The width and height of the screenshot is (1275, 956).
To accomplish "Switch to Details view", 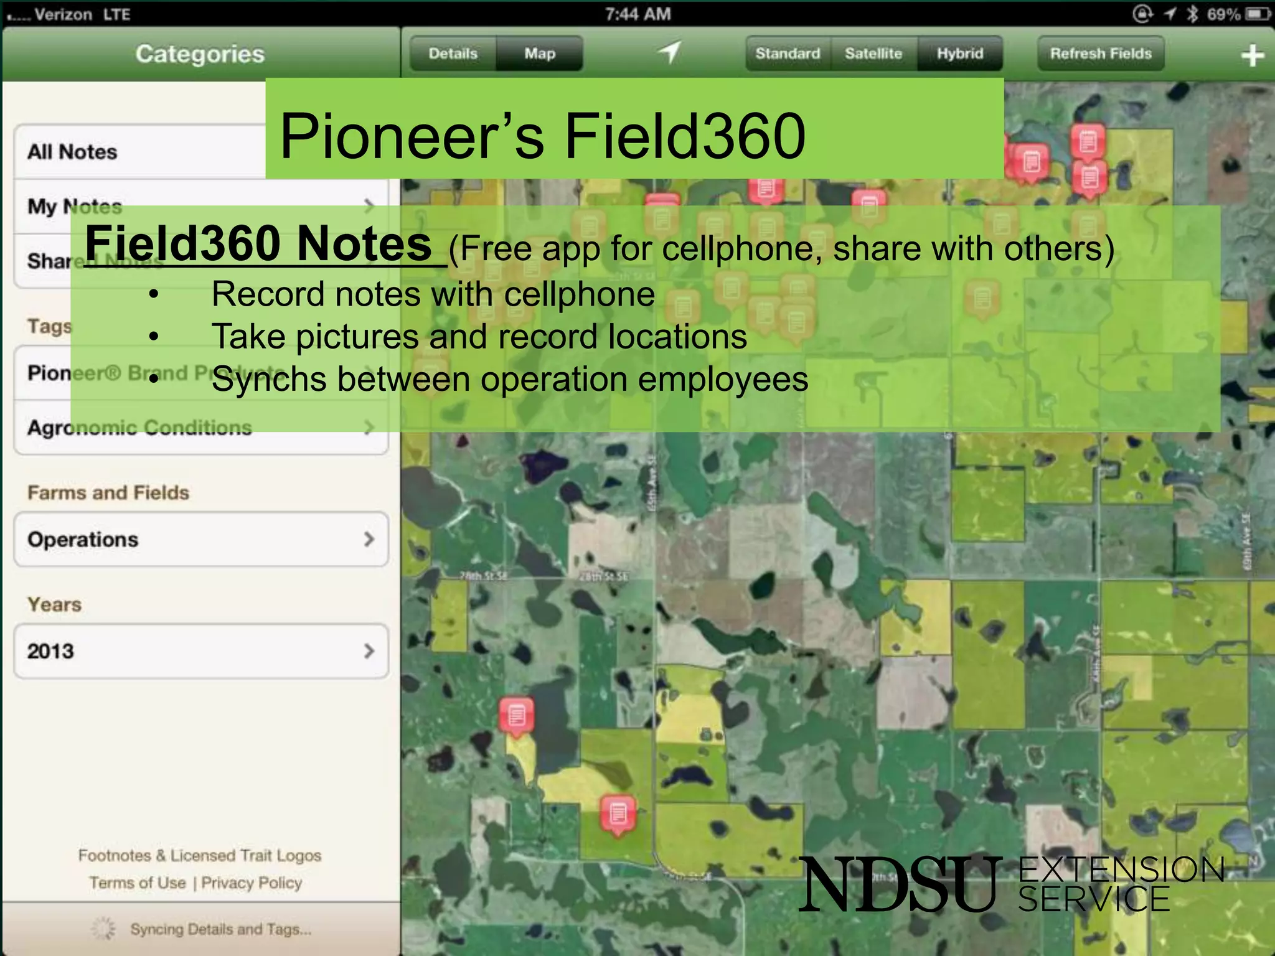I will tap(453, 54).
